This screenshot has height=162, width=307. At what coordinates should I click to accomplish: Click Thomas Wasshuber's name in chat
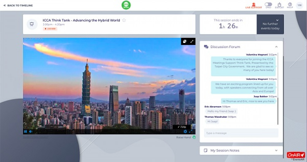(x=216, y=117)
